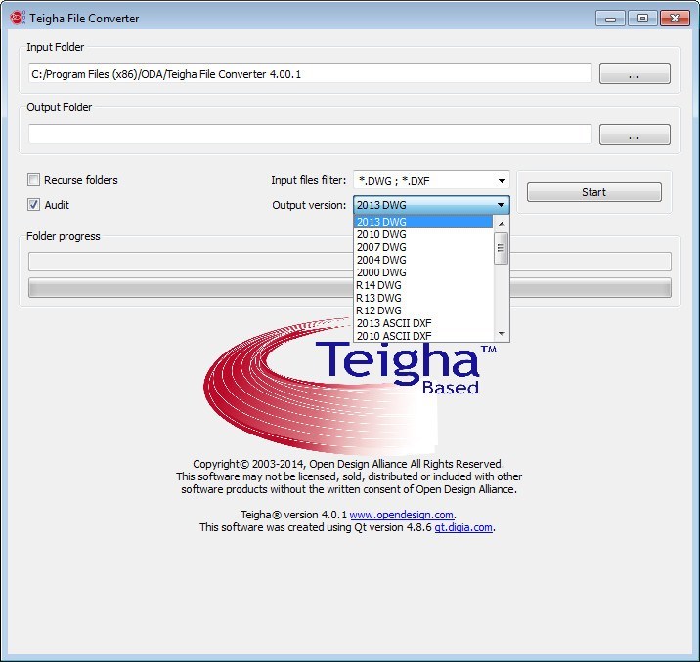Collapse the Output version combo box
Screen dimensions: 700x662
tap(431, 205)
